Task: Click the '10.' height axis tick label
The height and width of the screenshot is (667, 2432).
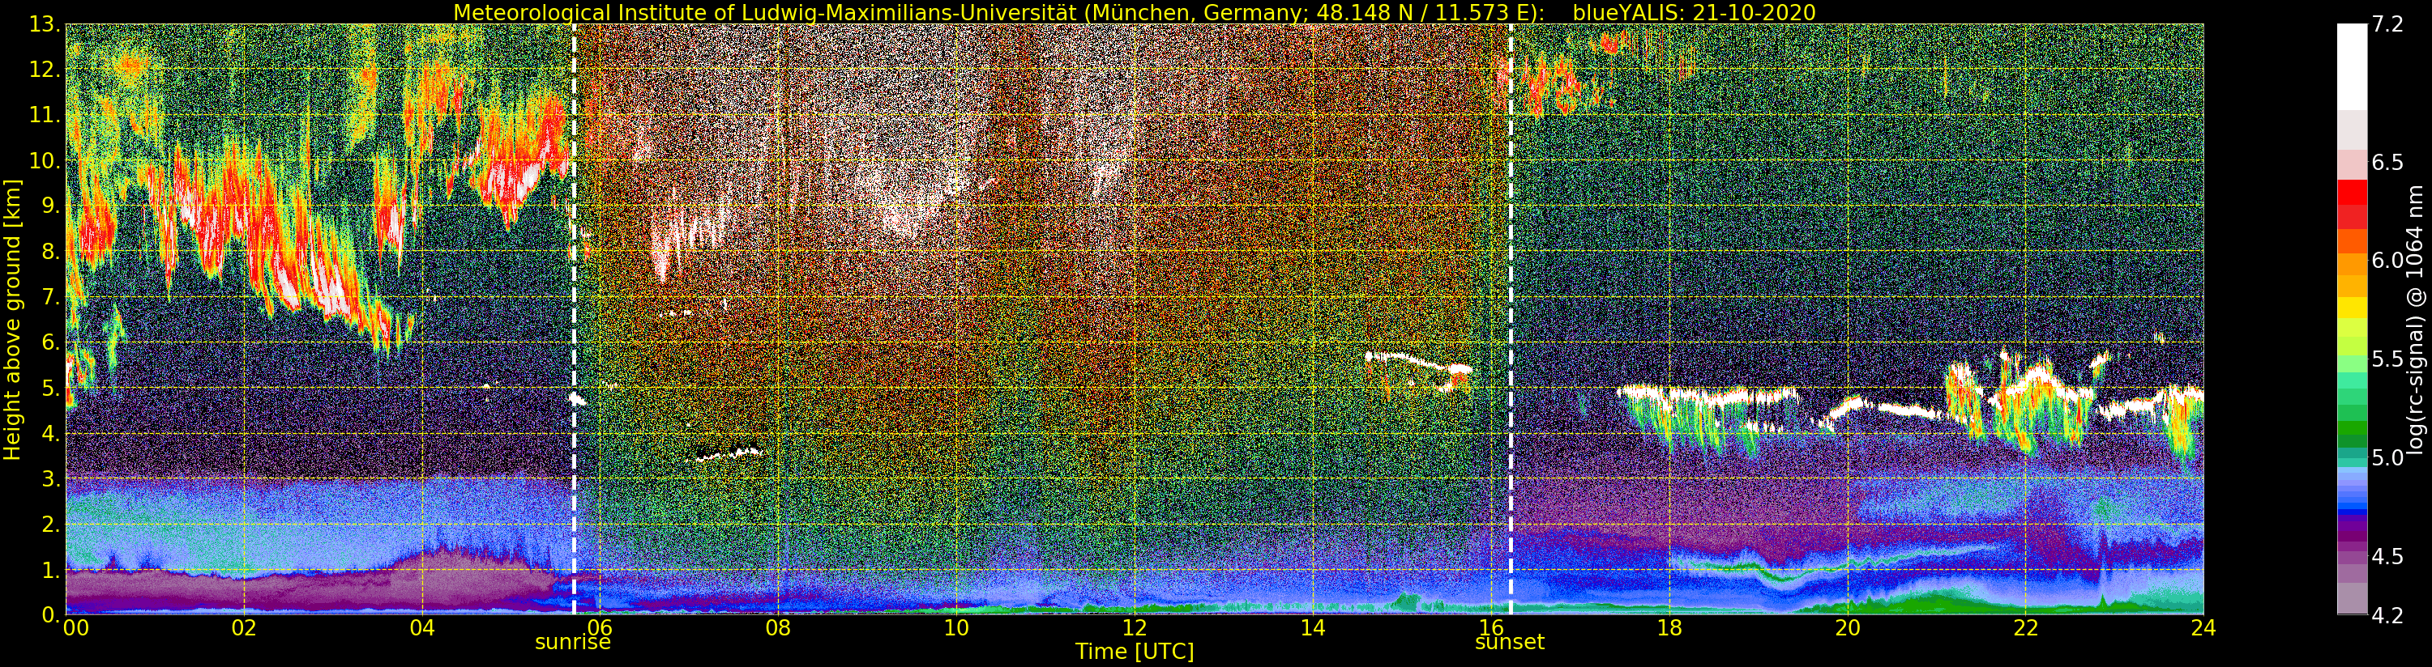Action: 45,161
